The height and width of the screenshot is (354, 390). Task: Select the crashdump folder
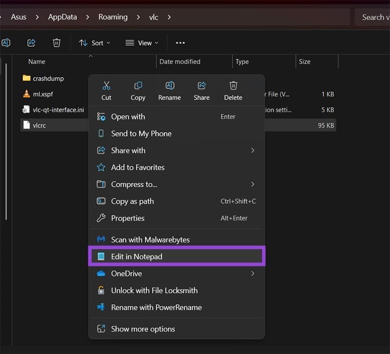pos(48,79)
